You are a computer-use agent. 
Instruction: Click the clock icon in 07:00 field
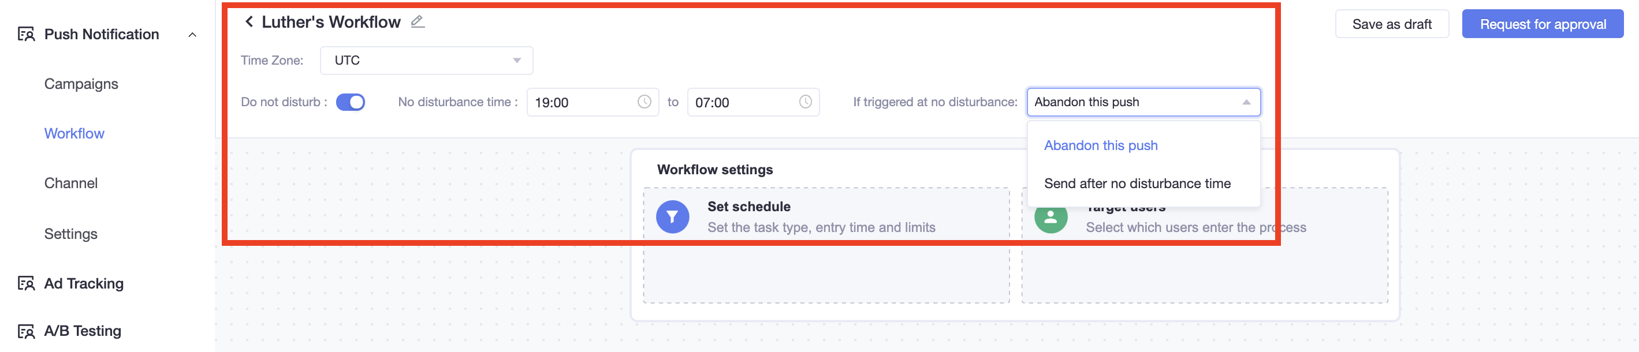tap(805, 102)
